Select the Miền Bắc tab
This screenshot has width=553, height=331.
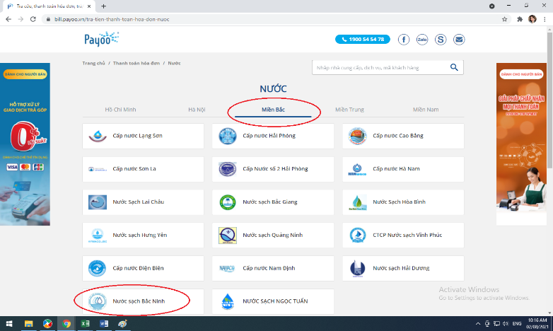[273, 110]
